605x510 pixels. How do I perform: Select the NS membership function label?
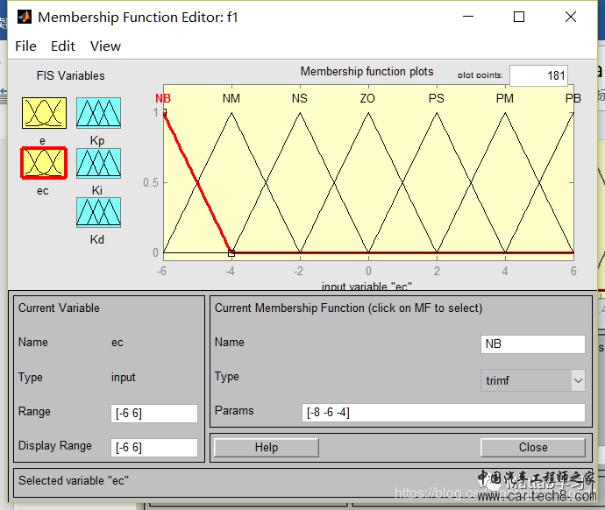click(x=299, y=98)
